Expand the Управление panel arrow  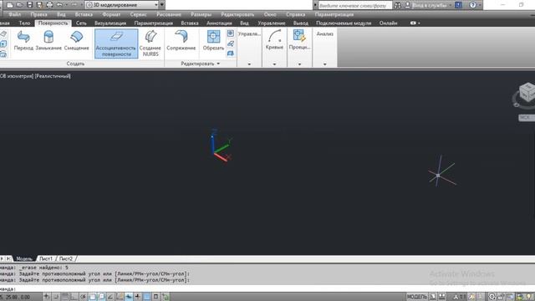tap(249, 64)
